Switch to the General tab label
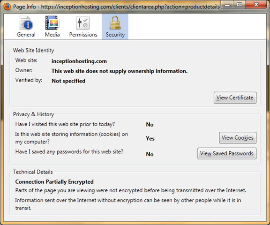 point(26,35)
